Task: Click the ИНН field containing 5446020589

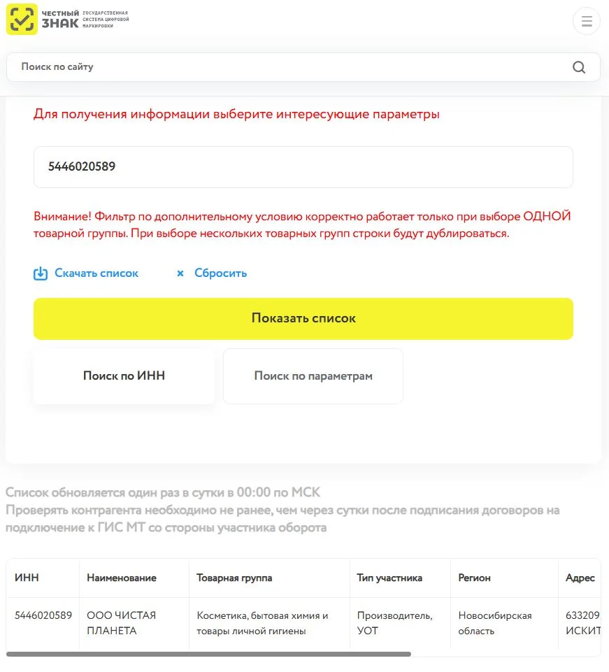Action: [x=303, y=167]
